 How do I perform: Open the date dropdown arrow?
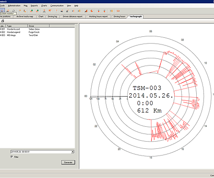pos(72,152)
